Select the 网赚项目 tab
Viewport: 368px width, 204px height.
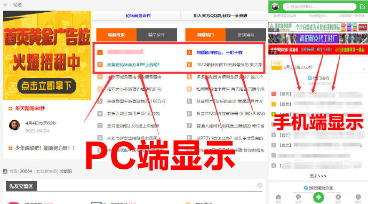(x=205, y=35)
